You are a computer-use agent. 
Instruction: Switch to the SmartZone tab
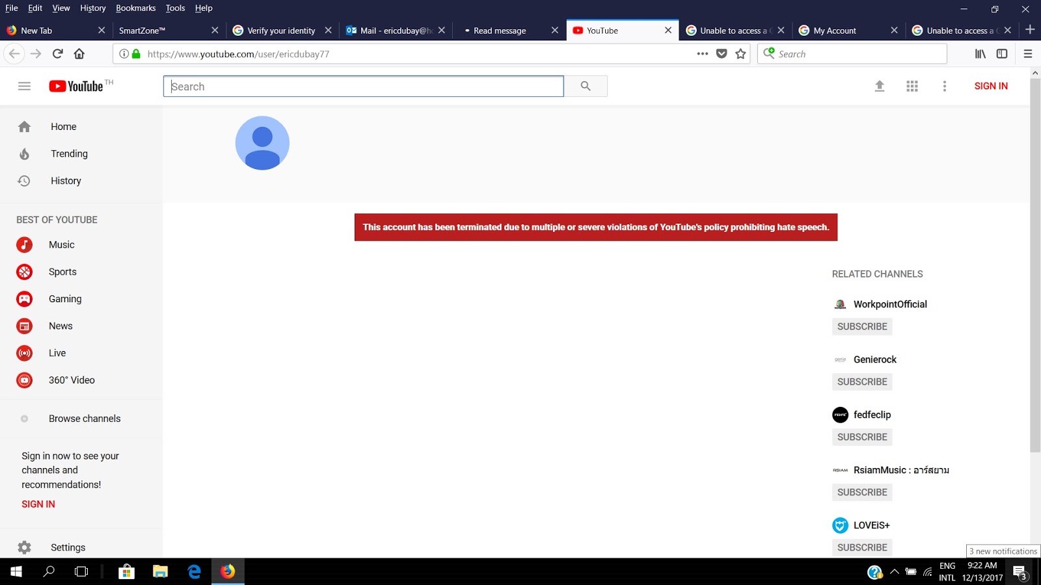169,31
